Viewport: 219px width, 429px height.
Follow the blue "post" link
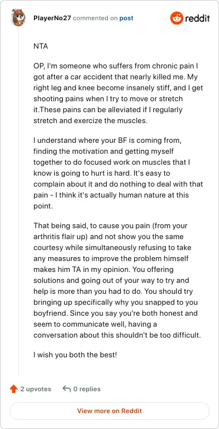pyautogui.click(x=126, y=19)
